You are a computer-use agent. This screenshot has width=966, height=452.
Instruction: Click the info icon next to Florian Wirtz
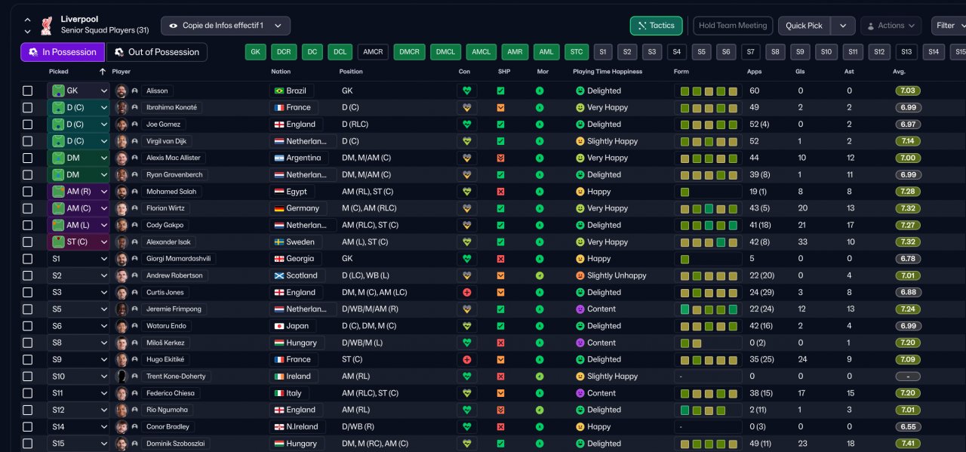[x=134, y=208]
